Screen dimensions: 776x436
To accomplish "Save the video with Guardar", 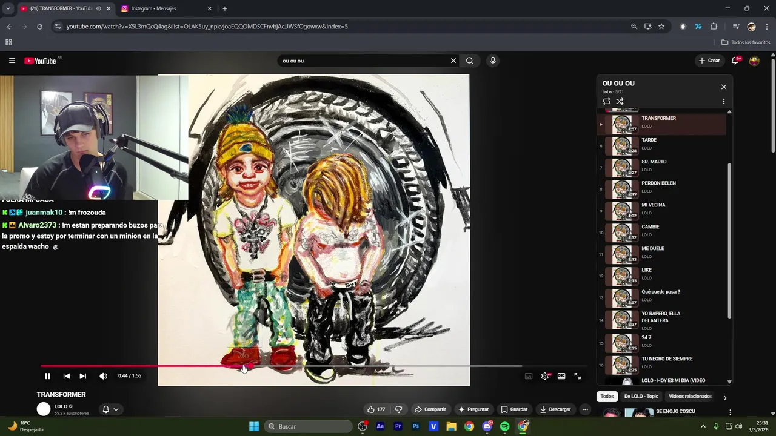I will (514, 409).
